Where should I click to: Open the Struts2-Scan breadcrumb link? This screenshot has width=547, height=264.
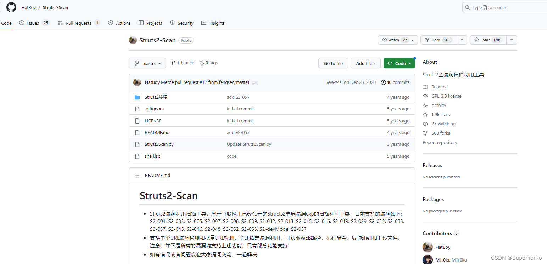tap(55, 7)
